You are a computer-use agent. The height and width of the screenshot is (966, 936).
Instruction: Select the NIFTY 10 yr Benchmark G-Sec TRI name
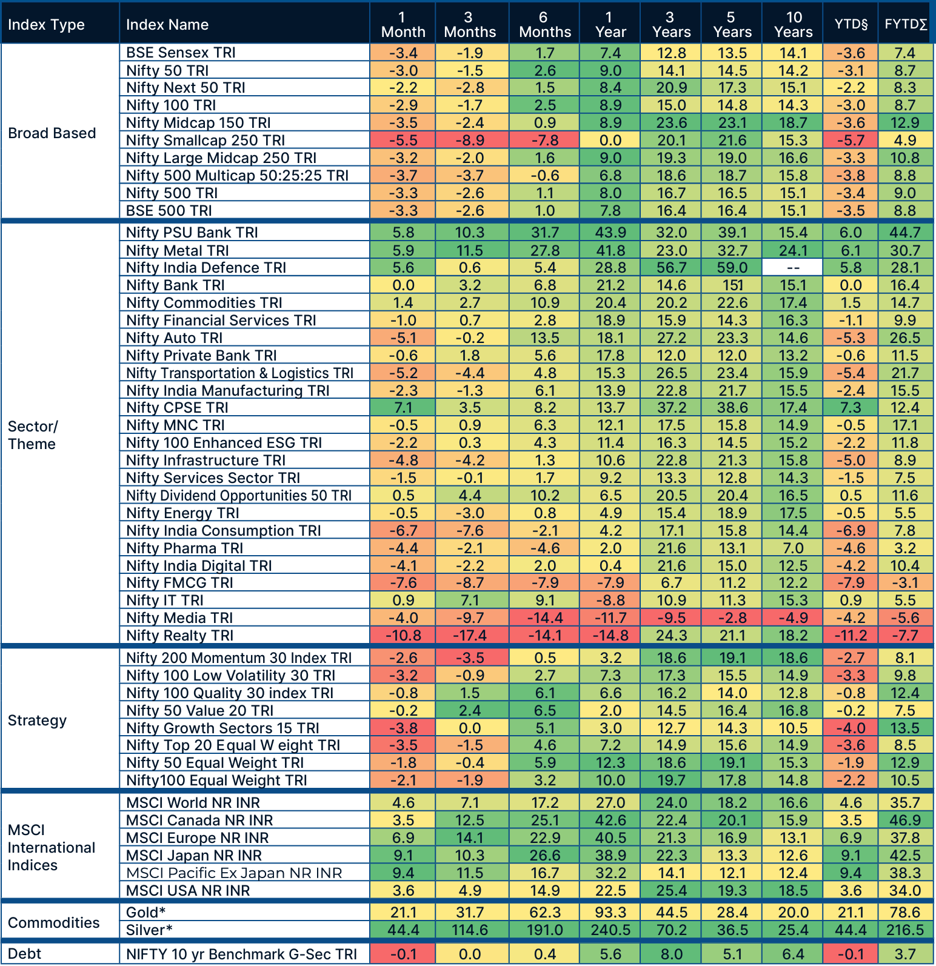tap(241, 954)
